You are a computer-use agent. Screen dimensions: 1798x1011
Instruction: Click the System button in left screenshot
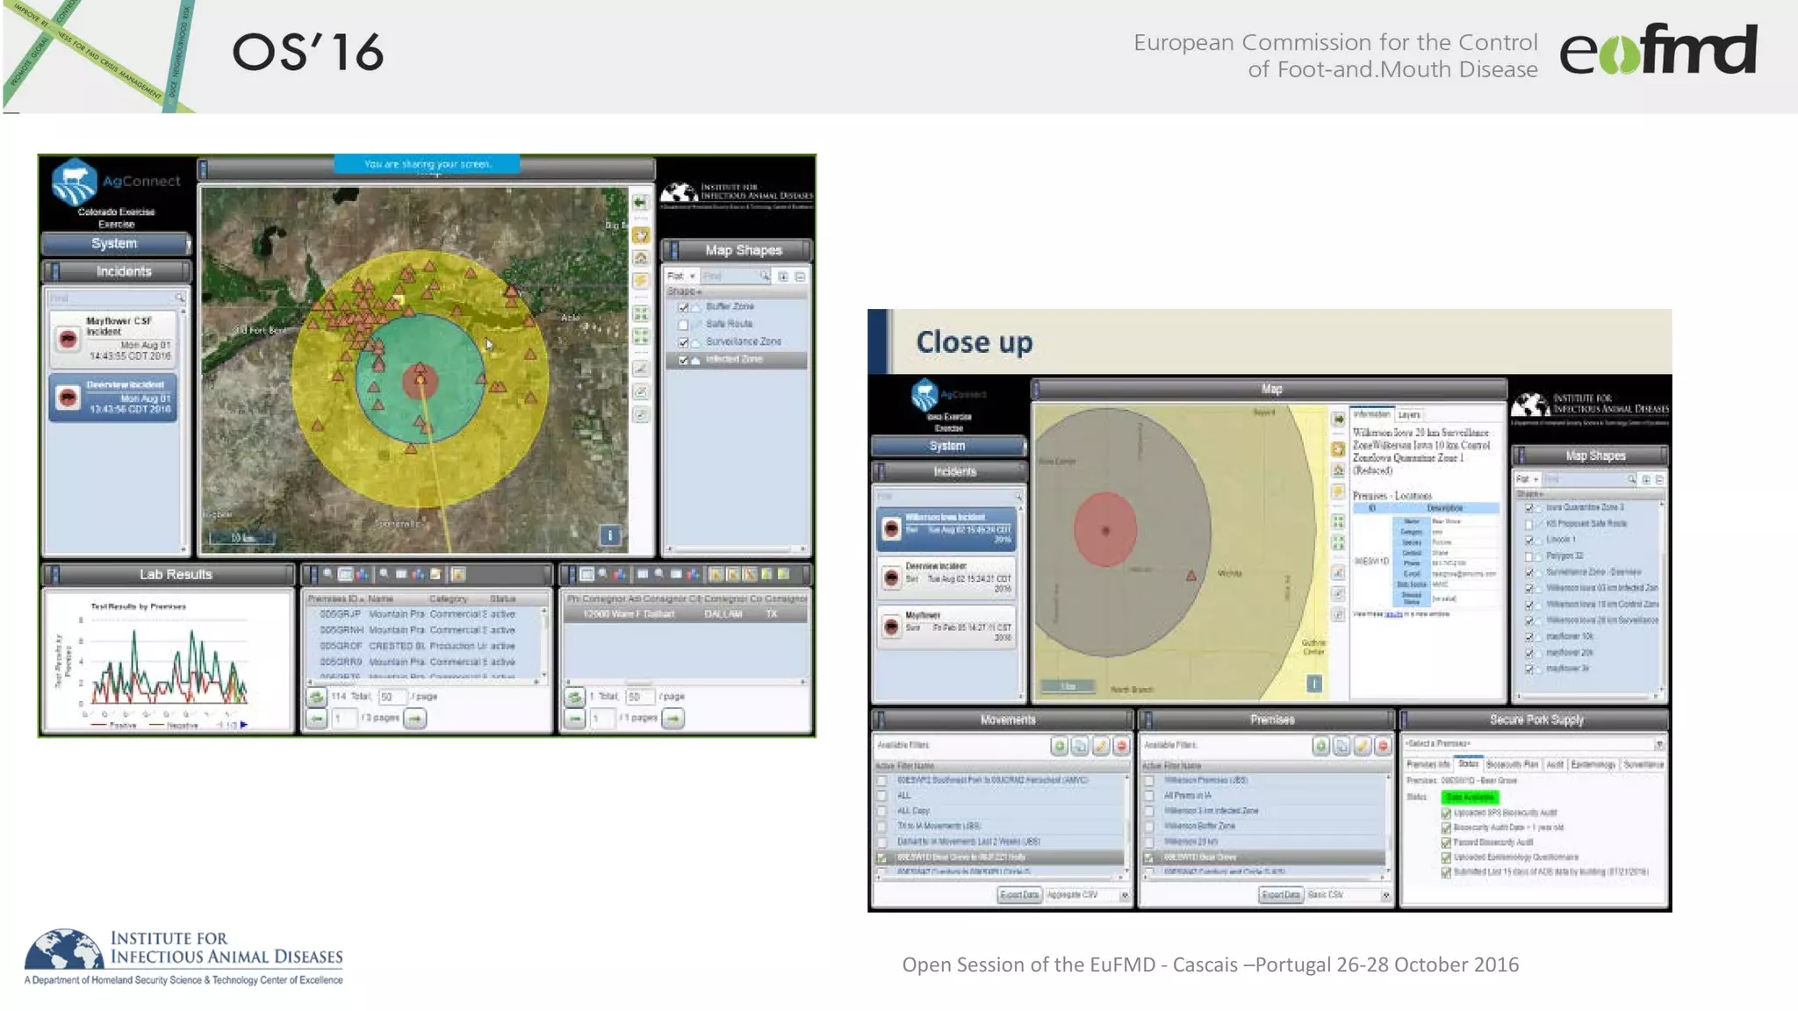click(x=115, y=244)
